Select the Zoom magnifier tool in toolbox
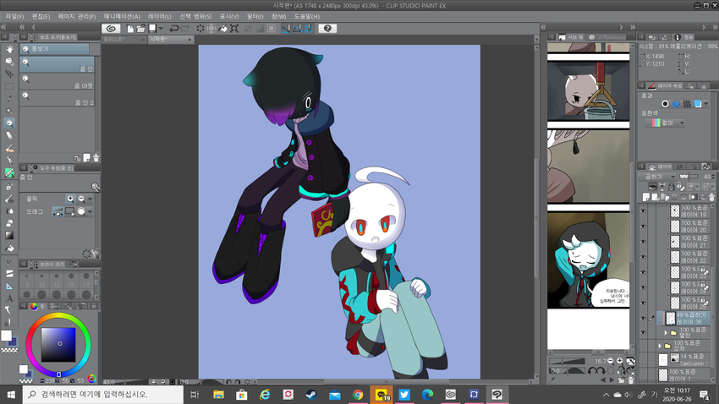Screen dimensions: 719x404 coord(9,123)
